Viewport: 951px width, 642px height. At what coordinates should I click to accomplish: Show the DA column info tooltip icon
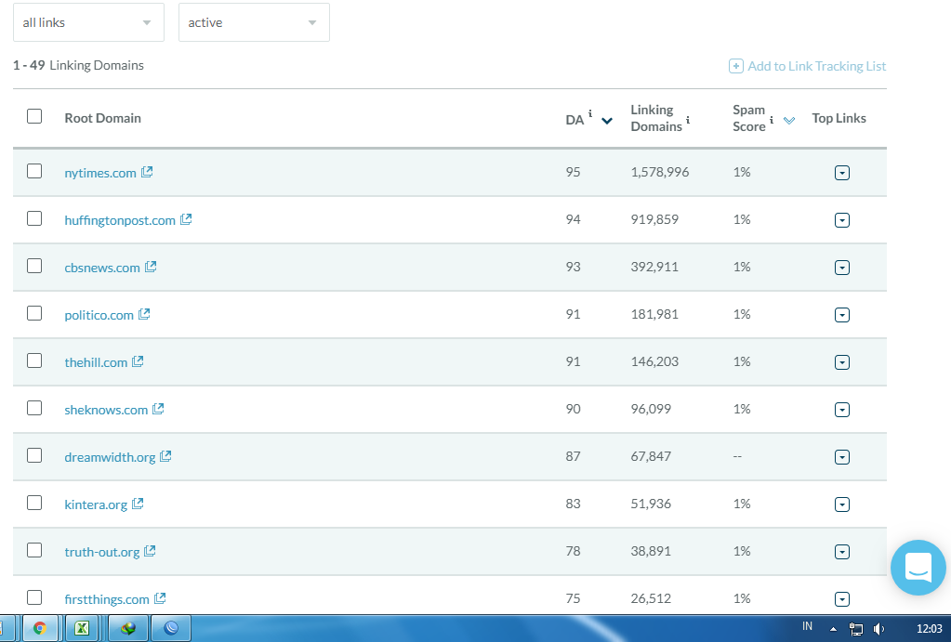pos(590,113)
